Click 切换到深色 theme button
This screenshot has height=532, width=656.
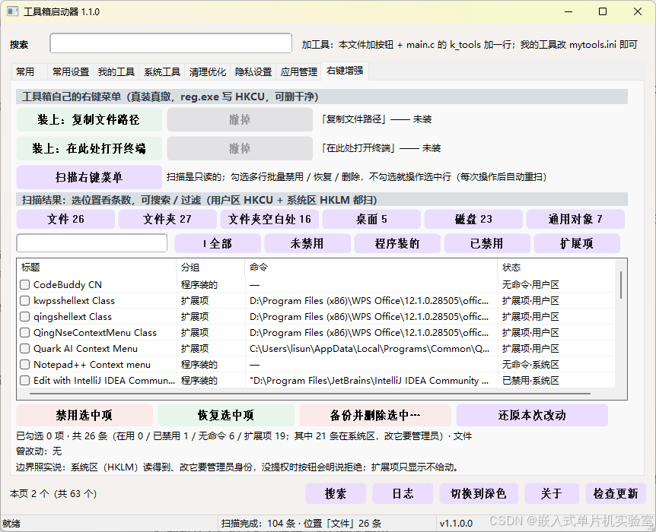pos(479,493)
